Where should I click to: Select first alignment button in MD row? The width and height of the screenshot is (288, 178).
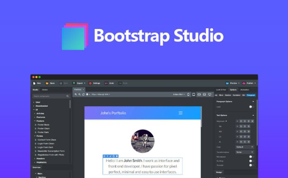pyautogui.click(x=237, y=132)
